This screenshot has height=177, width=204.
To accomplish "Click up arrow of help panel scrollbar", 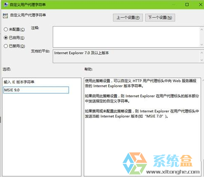I will [x=203, y=80].
